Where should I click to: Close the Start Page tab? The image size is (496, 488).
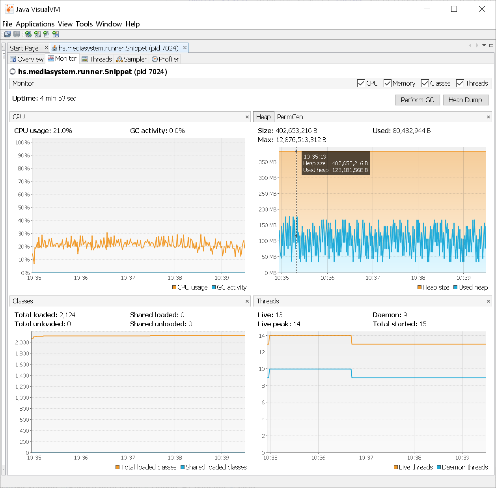46,47
